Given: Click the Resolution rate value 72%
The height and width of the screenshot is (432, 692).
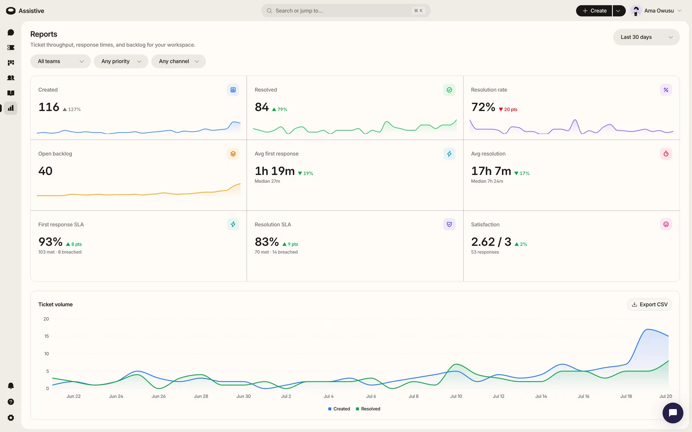Looking at the screenshot, I should [x=483, y=107].
